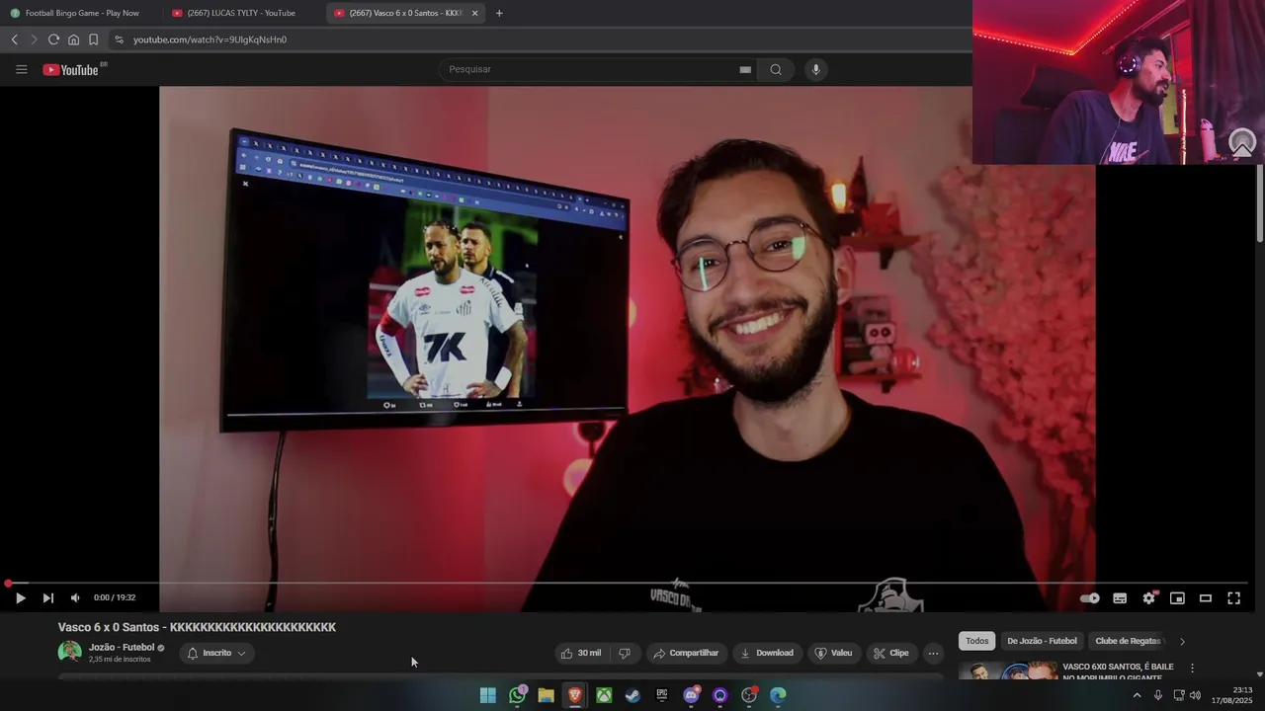Like the video (30 mil)
1265x711 pixels.
click(581, 653)
